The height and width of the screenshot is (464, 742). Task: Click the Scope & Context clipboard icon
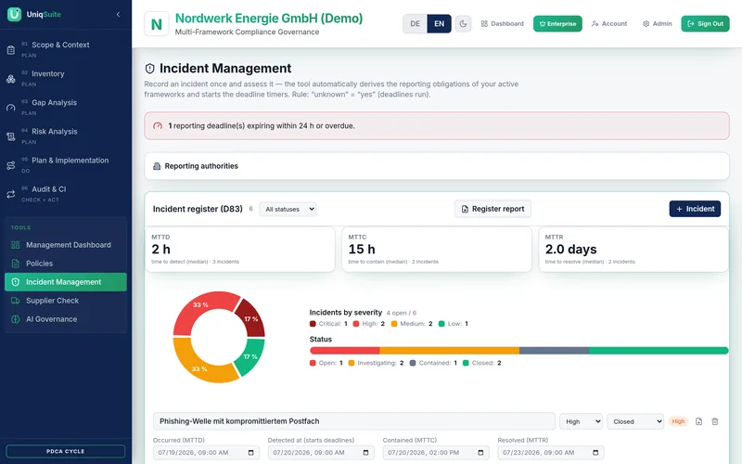(x=11, y=50)
